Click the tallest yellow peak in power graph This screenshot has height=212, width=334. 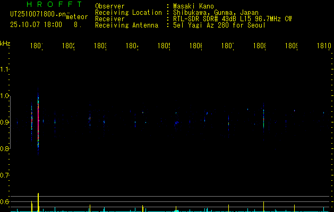tap(38, 202)
